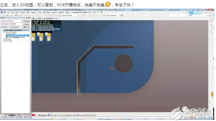Click the open document folder toolbar icon
216x121 pixels.
tap(4, 15)
